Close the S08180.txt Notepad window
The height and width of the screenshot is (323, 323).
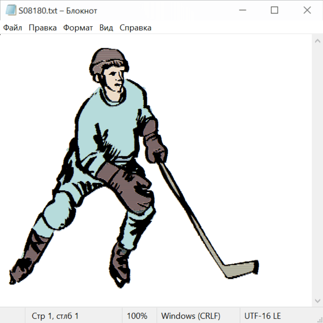click(307, 10)
